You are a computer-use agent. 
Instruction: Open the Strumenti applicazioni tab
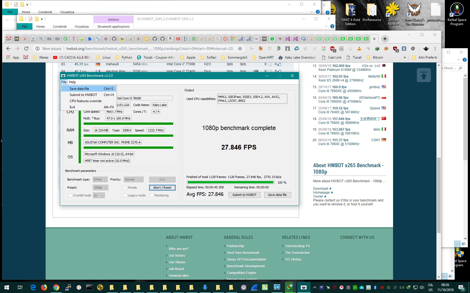(113, 27)
